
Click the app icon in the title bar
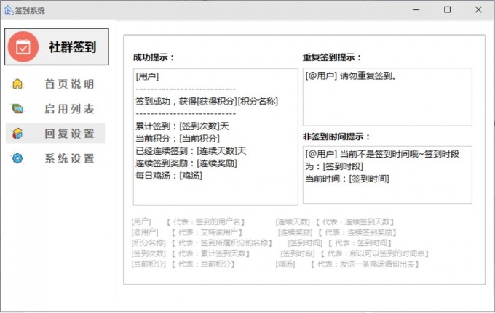tap(8, 10)
